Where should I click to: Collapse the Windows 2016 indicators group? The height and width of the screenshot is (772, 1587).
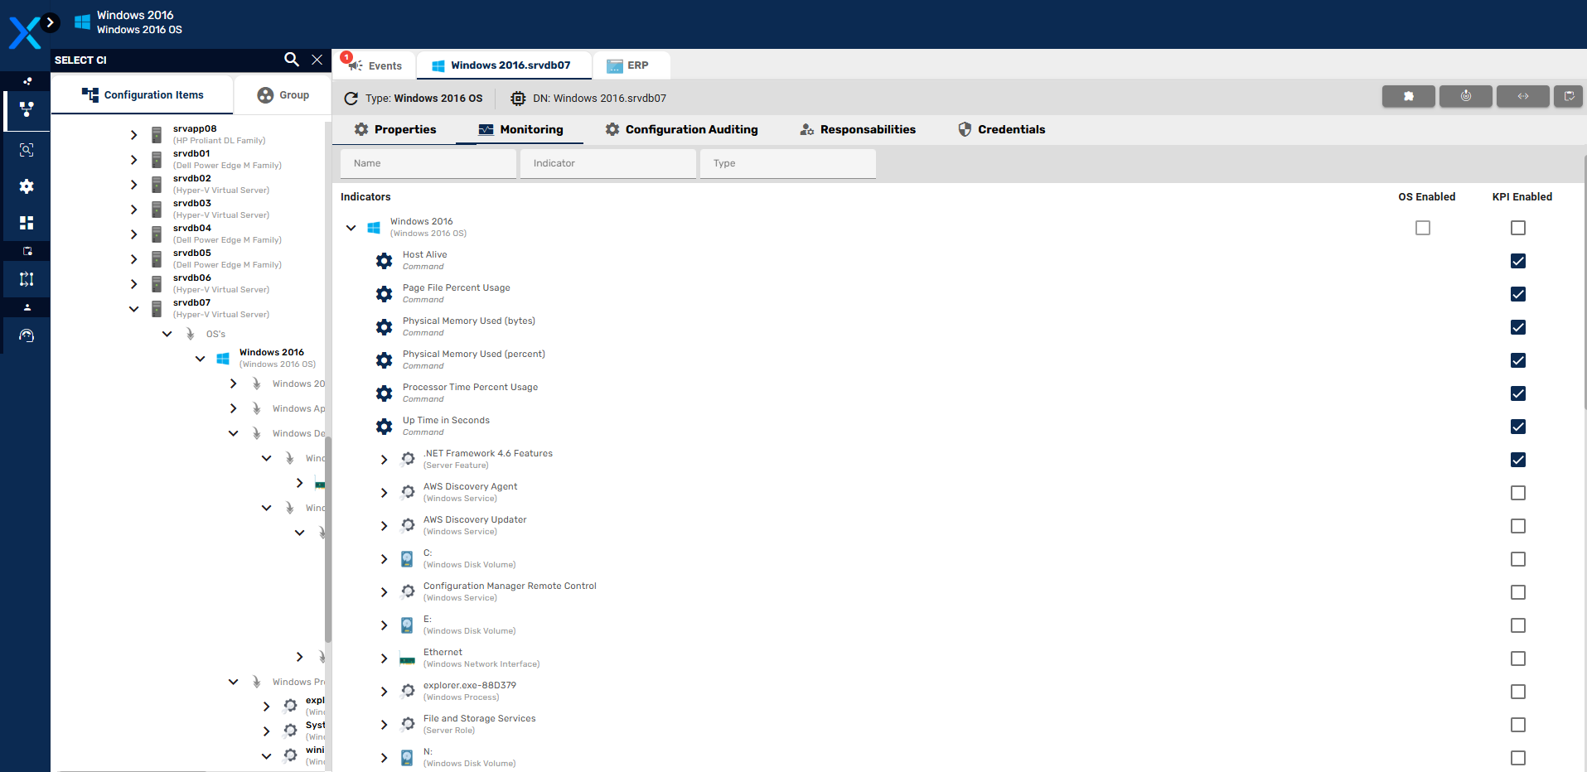tap(351, 228)
